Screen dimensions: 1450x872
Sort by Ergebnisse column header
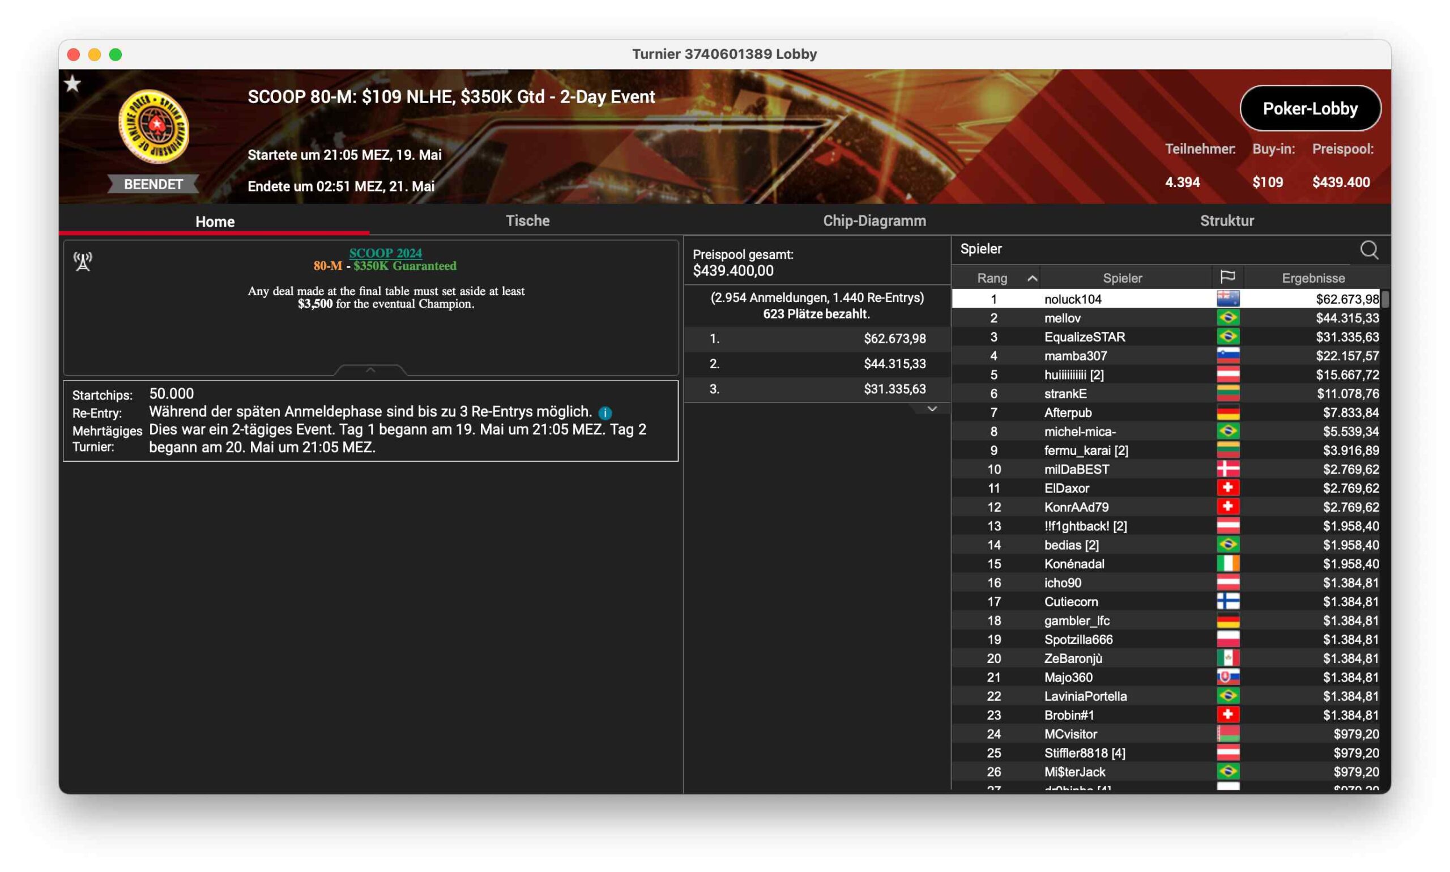point(1313,278)
